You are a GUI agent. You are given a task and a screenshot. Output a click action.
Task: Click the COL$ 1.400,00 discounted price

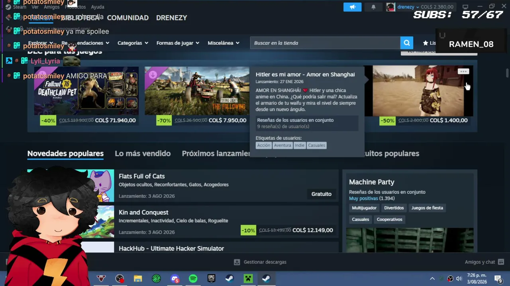point(449,120)
